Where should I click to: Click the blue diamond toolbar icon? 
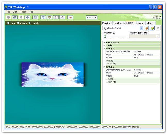tap(27, 17)
